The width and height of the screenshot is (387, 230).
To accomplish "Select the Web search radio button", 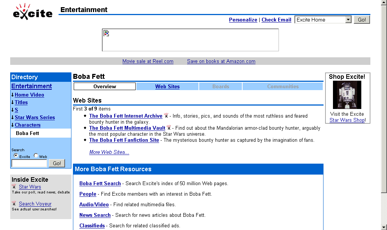I will pos(36,155).
